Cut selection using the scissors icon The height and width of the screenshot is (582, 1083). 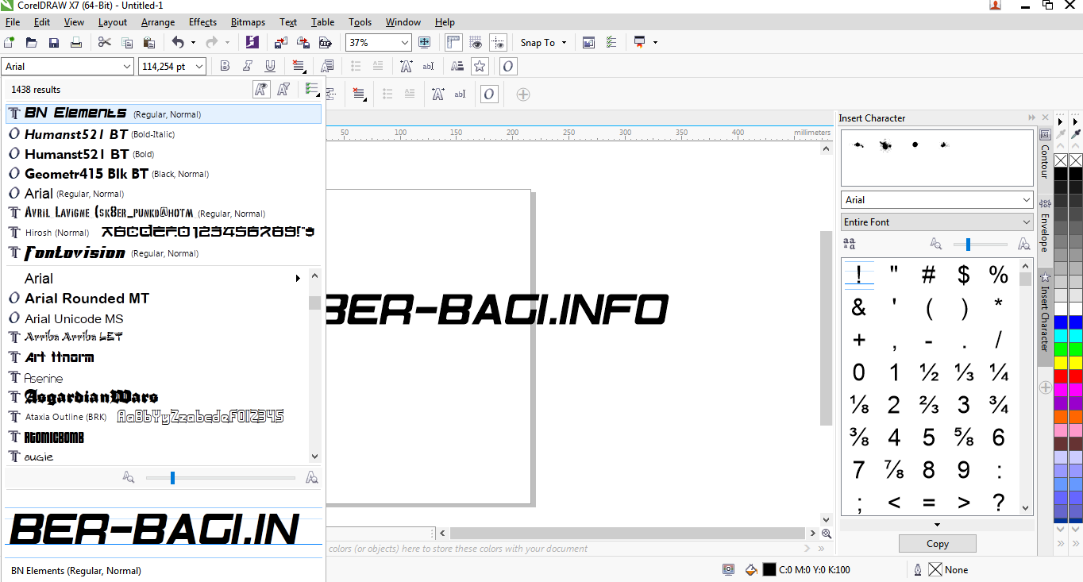tap(105, 42)
